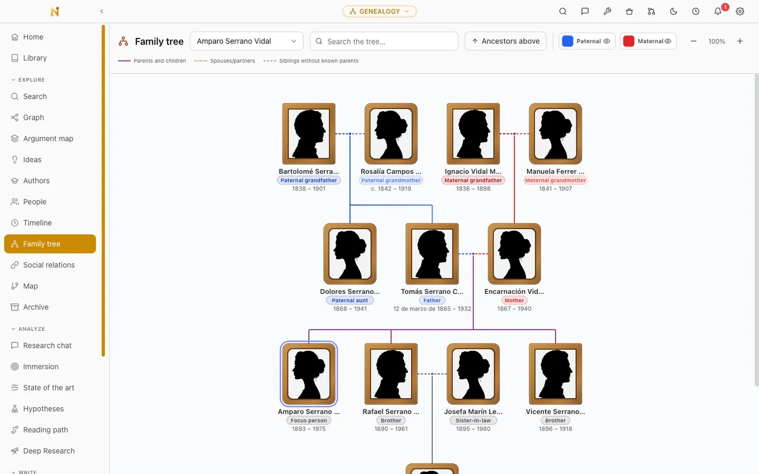
Task: Click the Ancestors above button
Action: [505, 41]
